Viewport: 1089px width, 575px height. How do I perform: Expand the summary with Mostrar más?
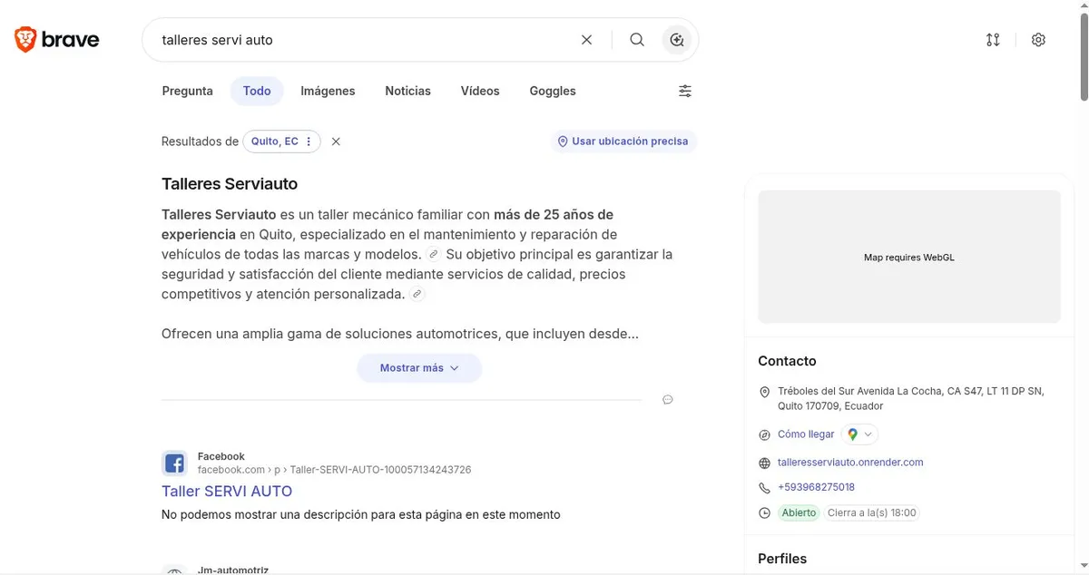pyautogui.click(x=419, y=368)
